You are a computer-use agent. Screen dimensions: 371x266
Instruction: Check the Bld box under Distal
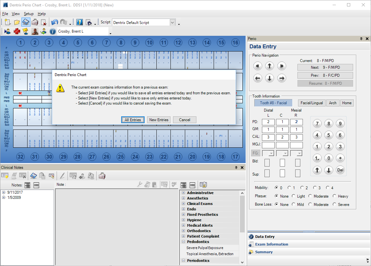click(x=267, y=163)
